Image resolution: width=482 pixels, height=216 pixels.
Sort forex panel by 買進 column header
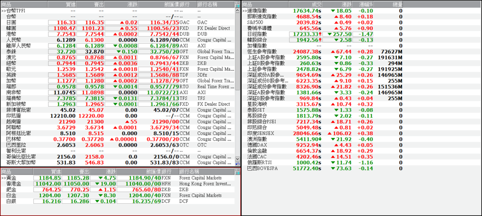[x=62, y=4]
